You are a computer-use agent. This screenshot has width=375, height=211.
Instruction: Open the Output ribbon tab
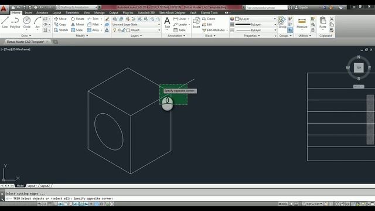(x=114, y=13)
